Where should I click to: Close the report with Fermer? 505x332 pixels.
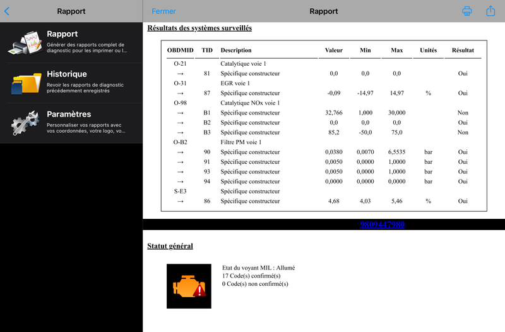pos(163,11)
